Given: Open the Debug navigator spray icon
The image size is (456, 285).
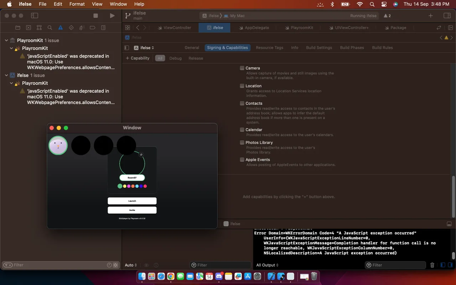Looking at the screenshot, I should click(82, 27).
